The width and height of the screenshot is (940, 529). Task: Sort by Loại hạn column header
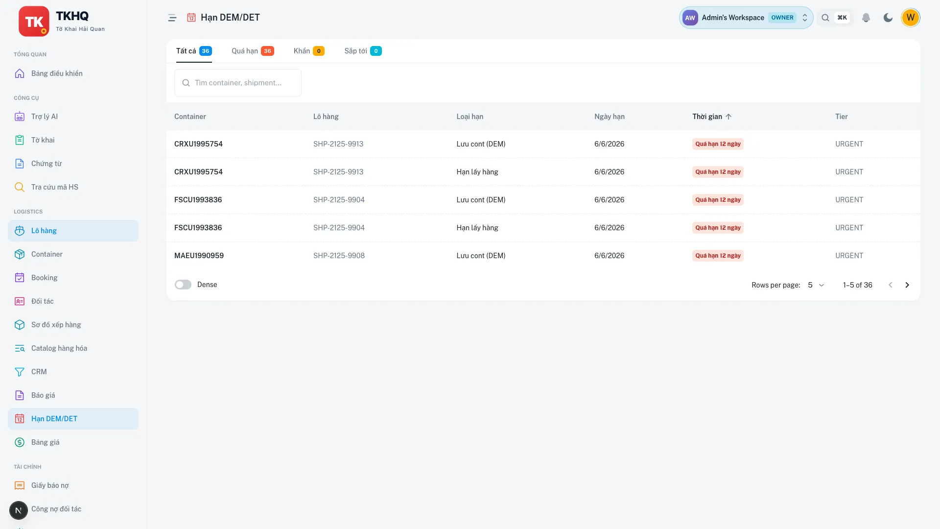pos(470,117)
